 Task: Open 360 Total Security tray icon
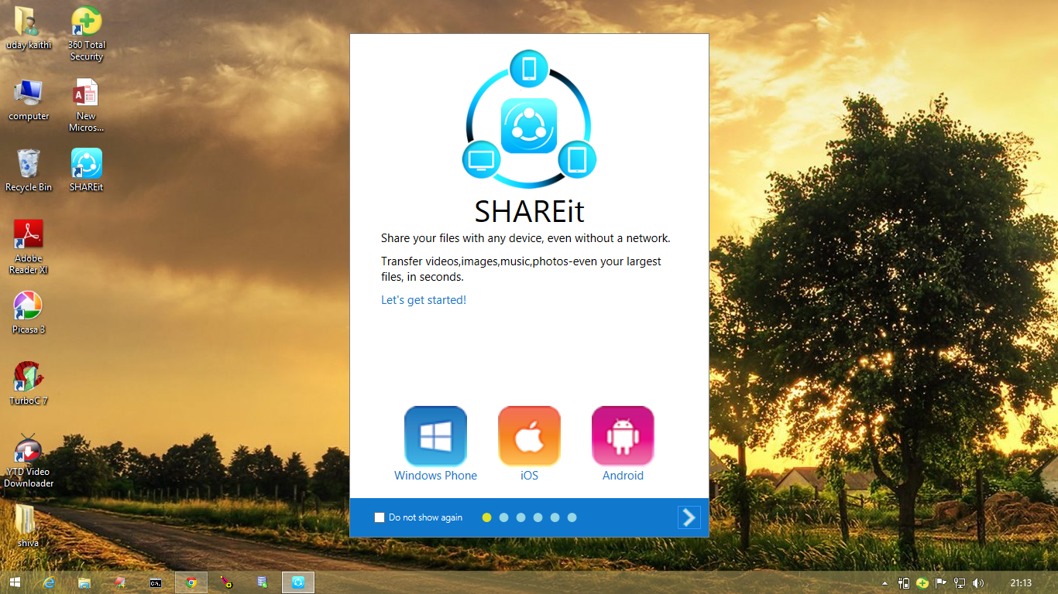coord(922,583)
